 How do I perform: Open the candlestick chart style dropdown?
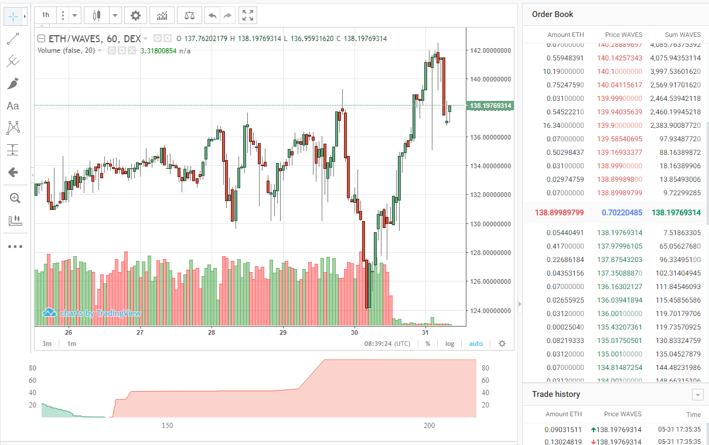click(115, 15)
